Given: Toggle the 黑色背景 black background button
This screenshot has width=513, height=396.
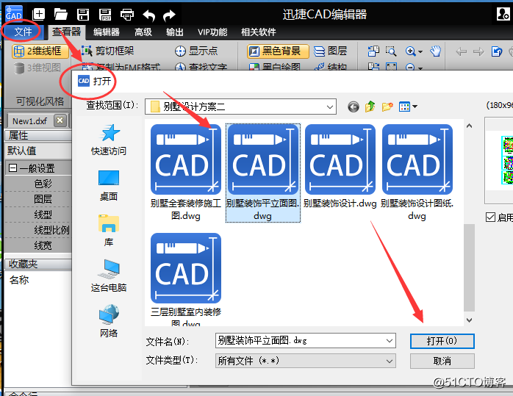Looking at the screenshot, I should [278, 51].
